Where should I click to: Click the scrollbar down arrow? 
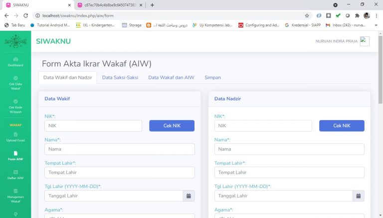(x=381, y=216)
